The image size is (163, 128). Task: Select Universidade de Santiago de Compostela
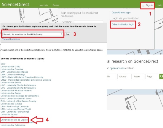tap(20, 96)
